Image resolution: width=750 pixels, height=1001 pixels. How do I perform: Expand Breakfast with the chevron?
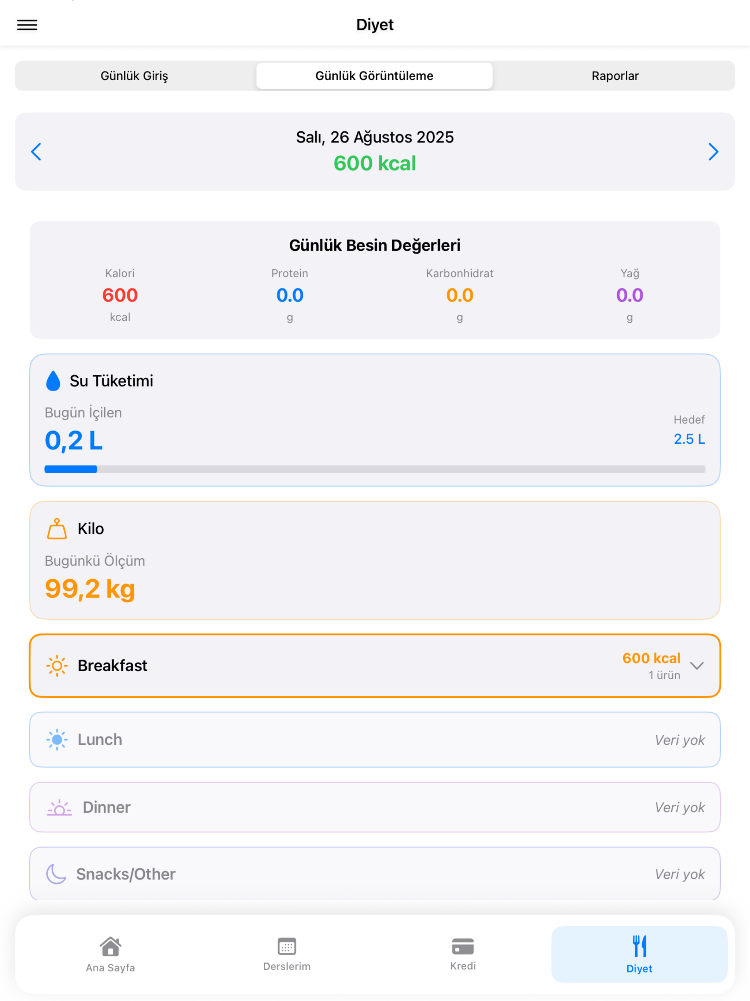[x=697, y=666]
